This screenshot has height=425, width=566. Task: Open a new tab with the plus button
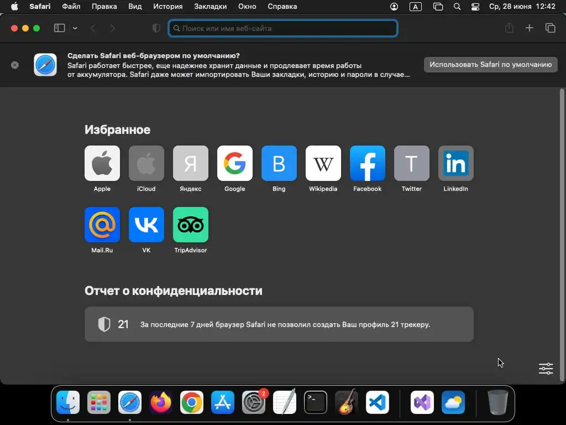(x=529, y=28)
